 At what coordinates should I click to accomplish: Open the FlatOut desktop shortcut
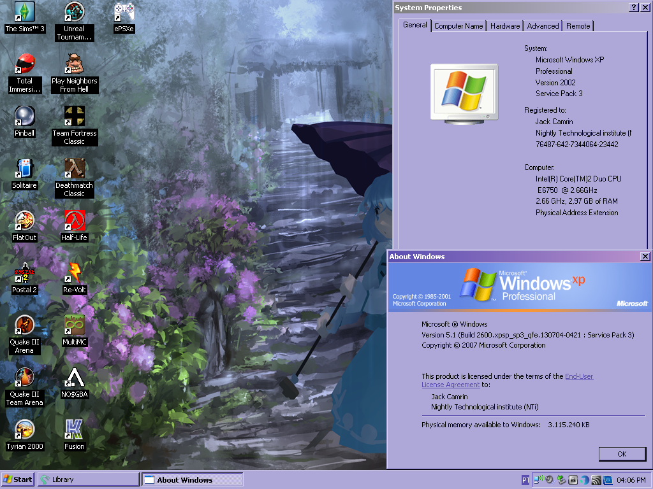pyautogui.click(x=25, y=221)
